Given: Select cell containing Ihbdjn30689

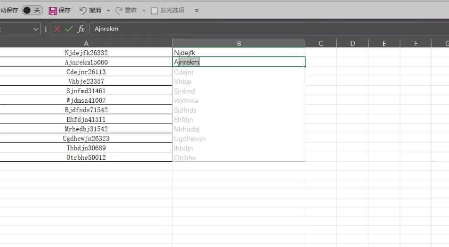Looking at the screenshot, I should 86,148.
